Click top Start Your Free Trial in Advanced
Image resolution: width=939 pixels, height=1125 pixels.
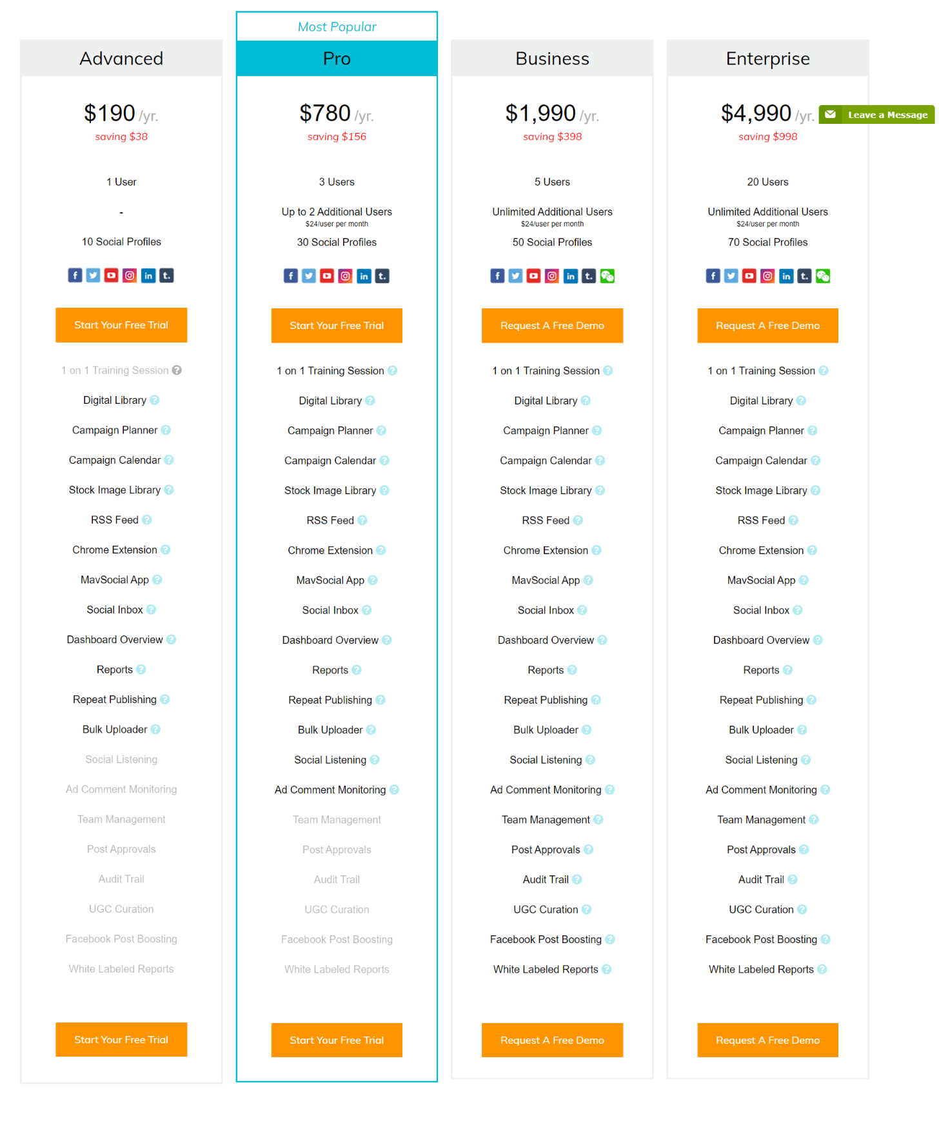121,325
